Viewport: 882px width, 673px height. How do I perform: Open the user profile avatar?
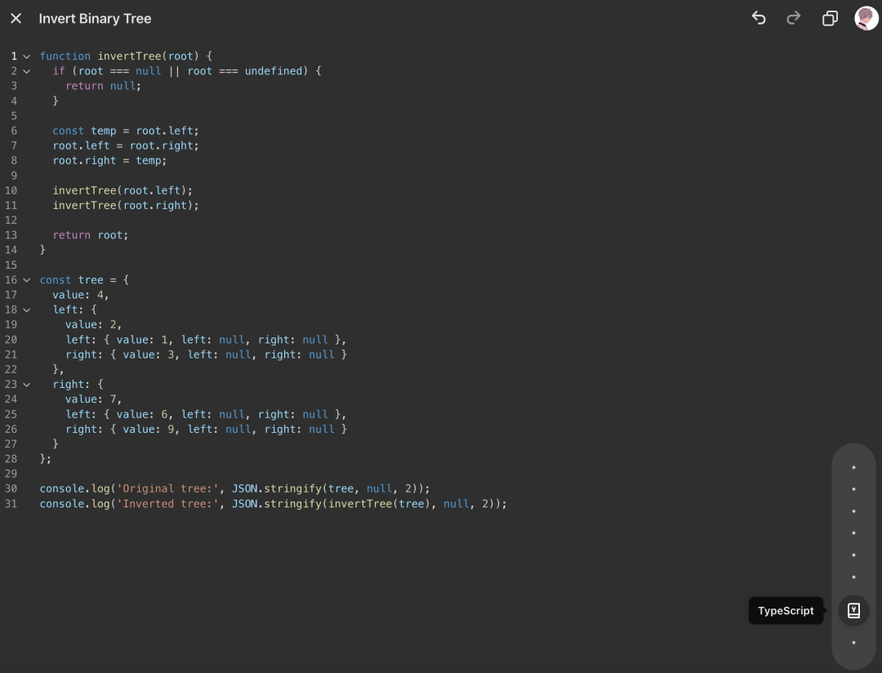pos(866,18)
